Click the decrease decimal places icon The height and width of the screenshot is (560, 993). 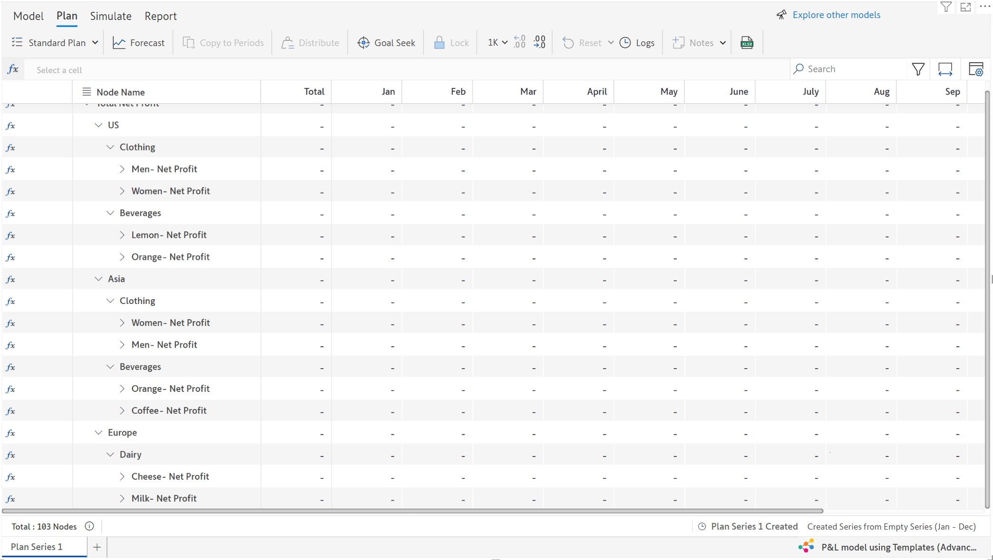point(539,42)
